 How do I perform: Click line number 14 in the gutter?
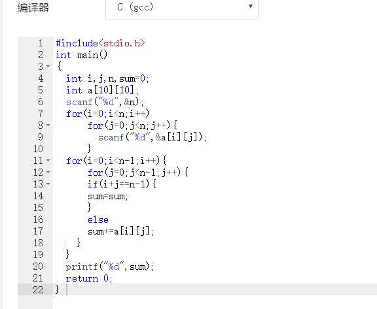(x=38, y=196)
